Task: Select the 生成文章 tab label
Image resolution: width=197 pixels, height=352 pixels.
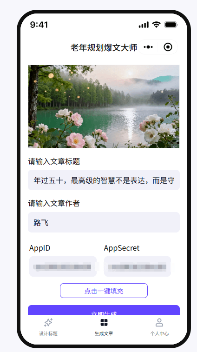Action: tap(104, 333)
